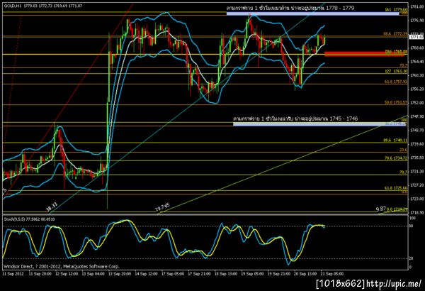Click the Fibonacci label 88.6 1740.11

395,141
